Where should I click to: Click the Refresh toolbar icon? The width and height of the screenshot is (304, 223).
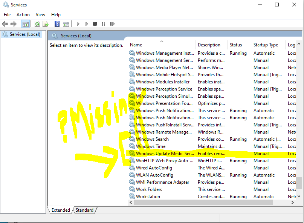click(37, 24)
